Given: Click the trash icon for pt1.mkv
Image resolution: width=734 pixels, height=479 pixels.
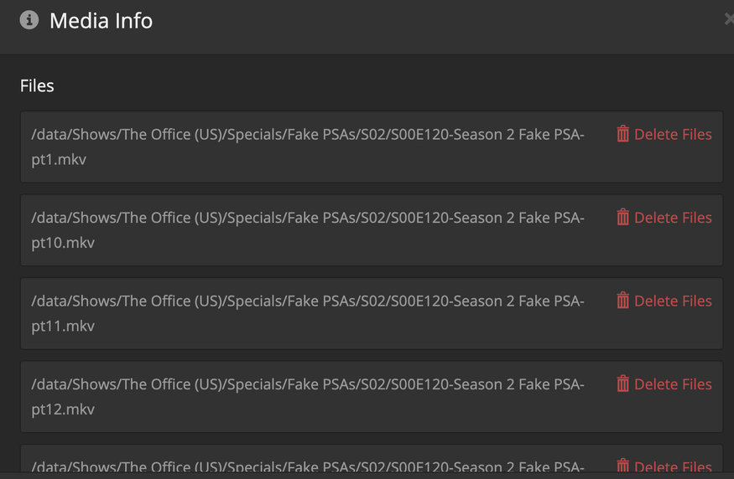Looking at the screenshot, I should click(622, 134).
